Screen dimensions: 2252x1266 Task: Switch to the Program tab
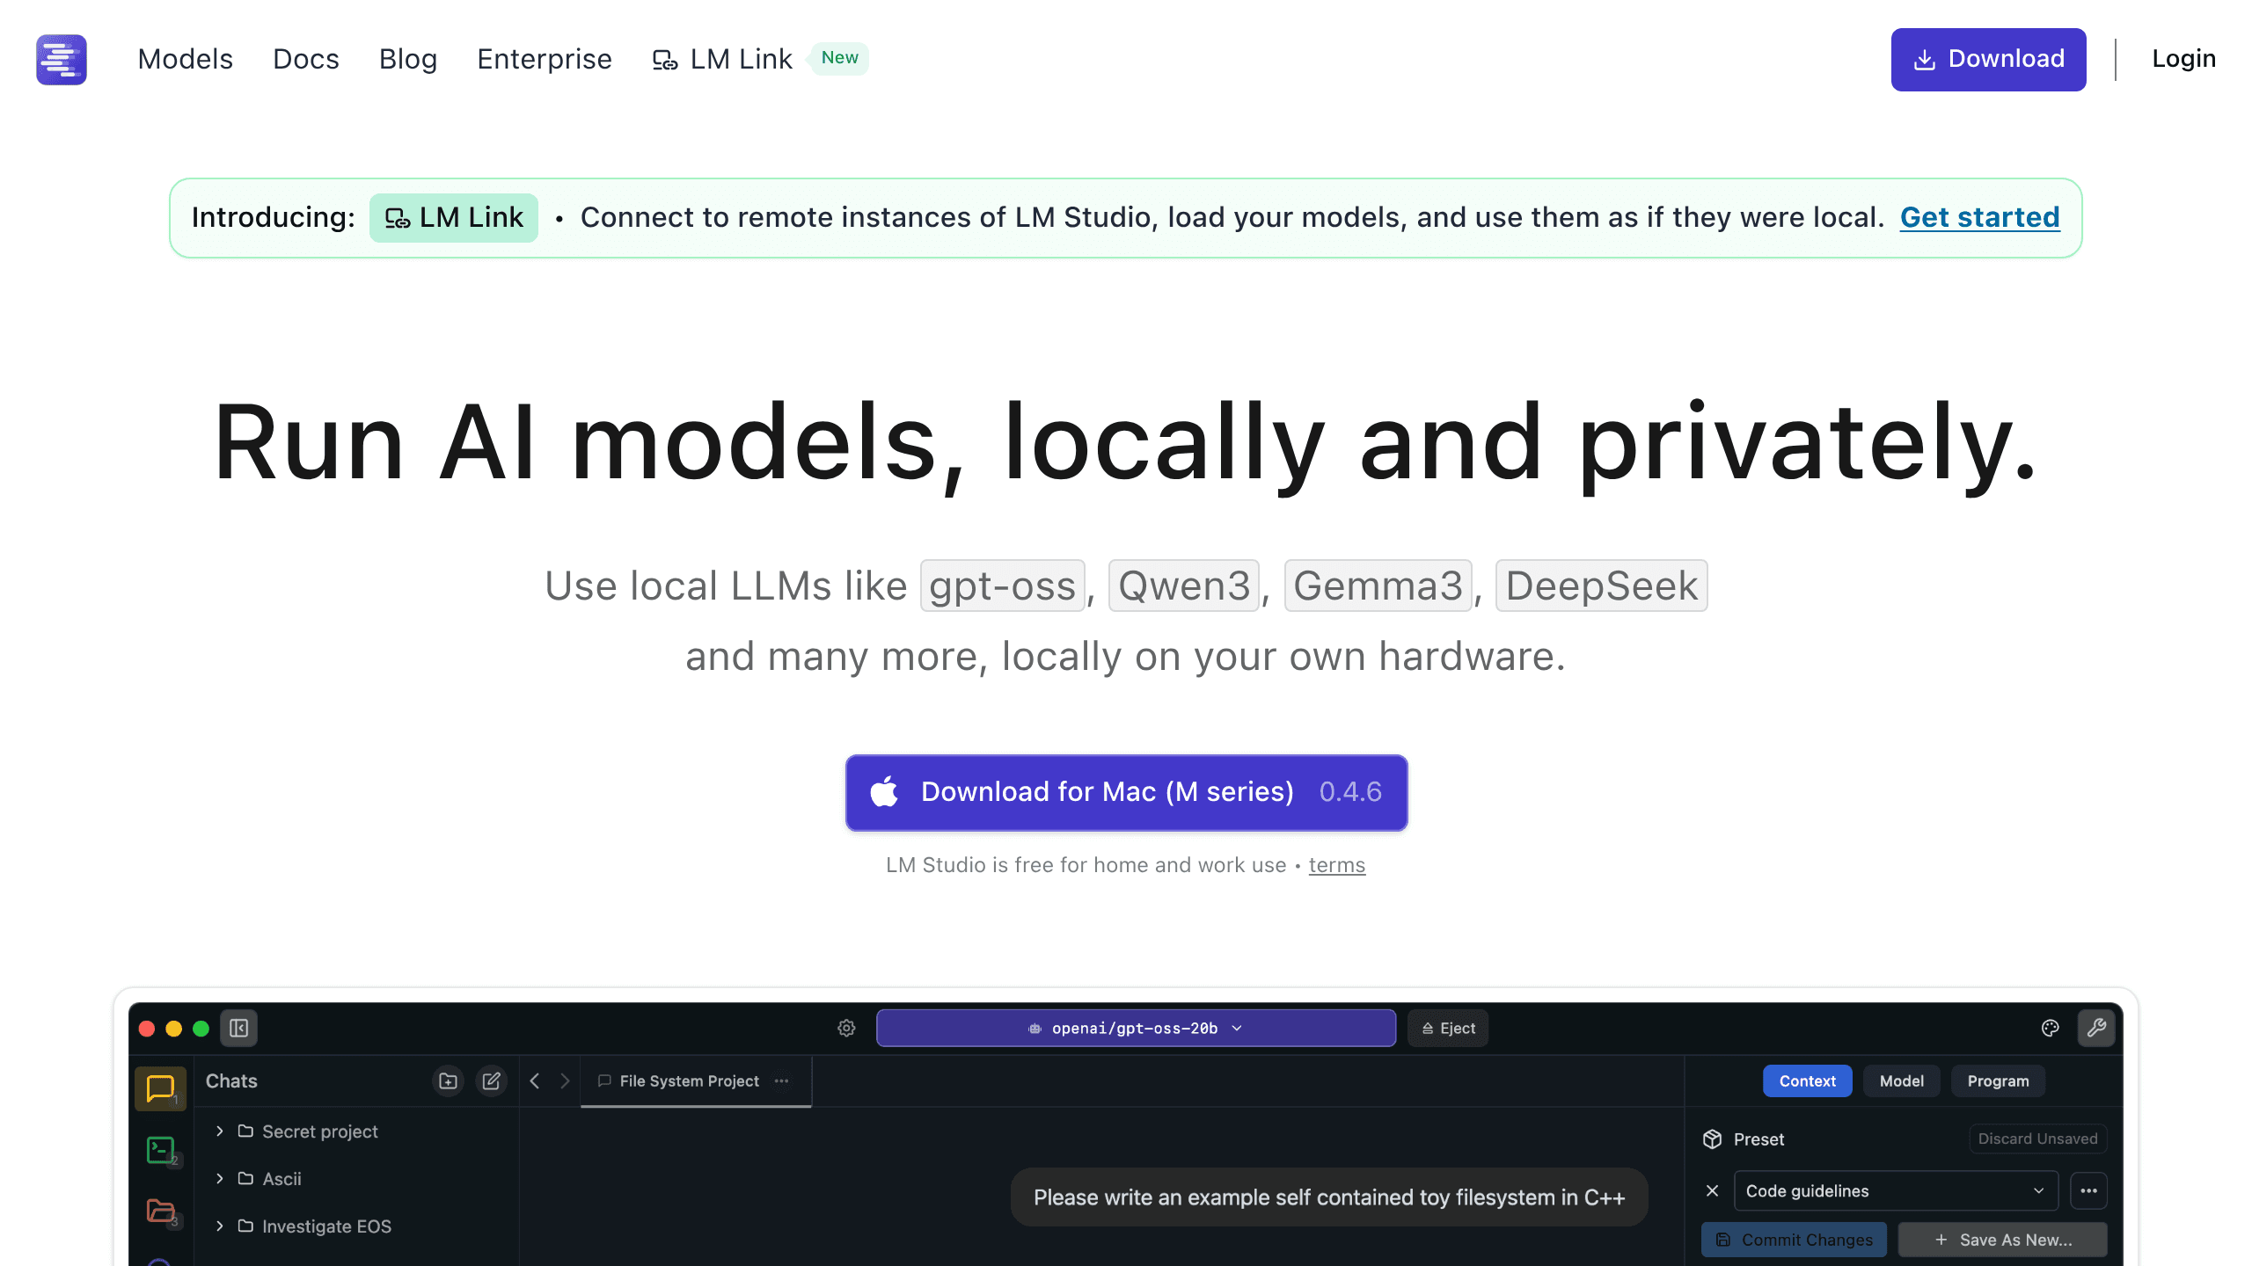[x=1998, y=1080]
